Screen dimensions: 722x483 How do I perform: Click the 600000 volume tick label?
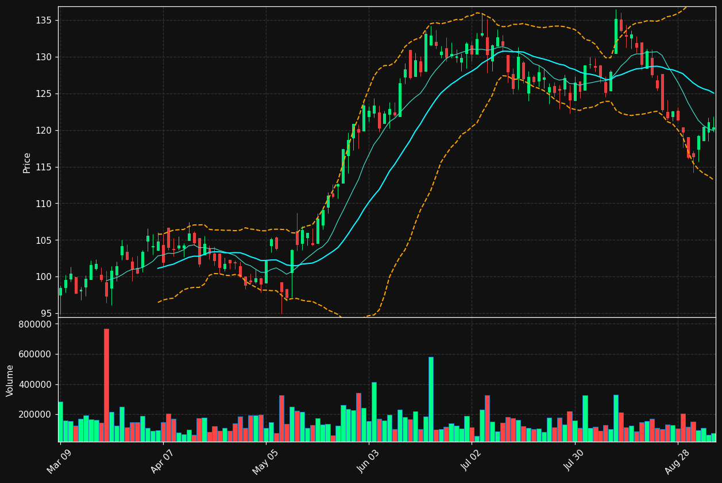coord(36,355)
